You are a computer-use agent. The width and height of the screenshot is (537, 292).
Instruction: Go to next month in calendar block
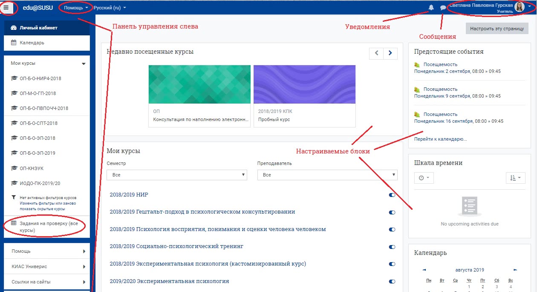pyautogui.click(x=515, y=270)
